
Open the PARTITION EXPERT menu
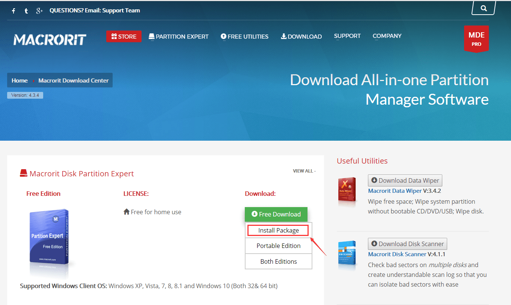[178, 36]
